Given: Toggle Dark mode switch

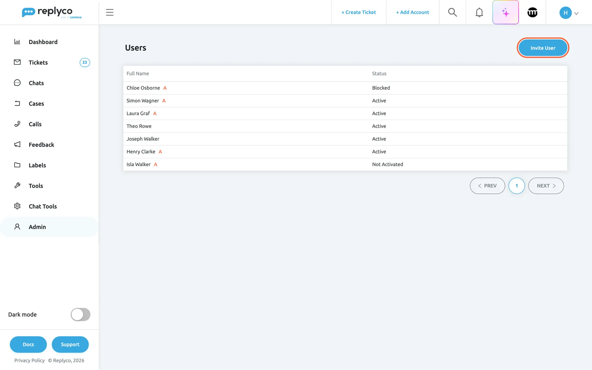Looking at the screenshot, I should point(81,314).
